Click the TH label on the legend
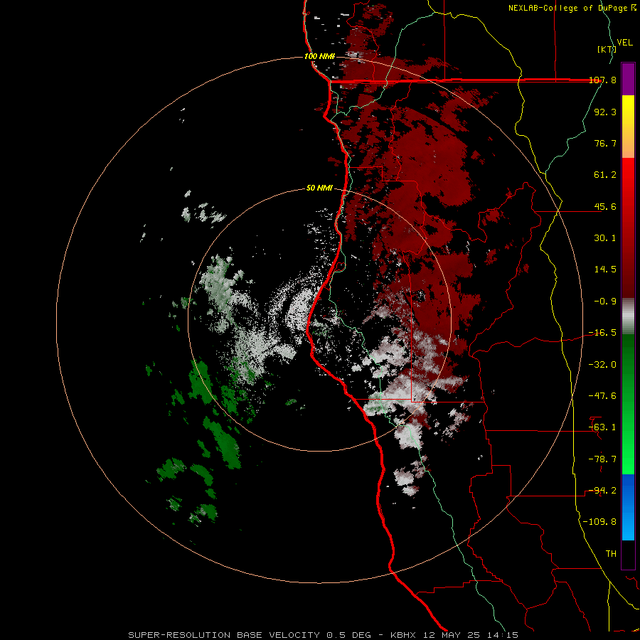 (611, 554)
